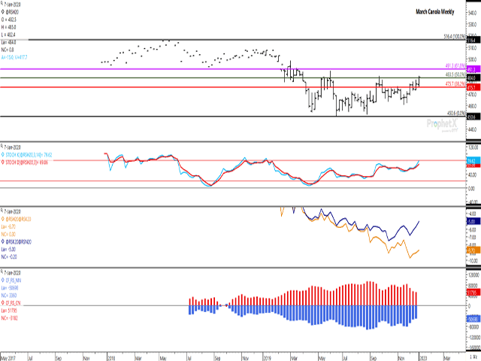
Task: Click the orange -6.70 spread value tag
Action: tap(473, 250)
